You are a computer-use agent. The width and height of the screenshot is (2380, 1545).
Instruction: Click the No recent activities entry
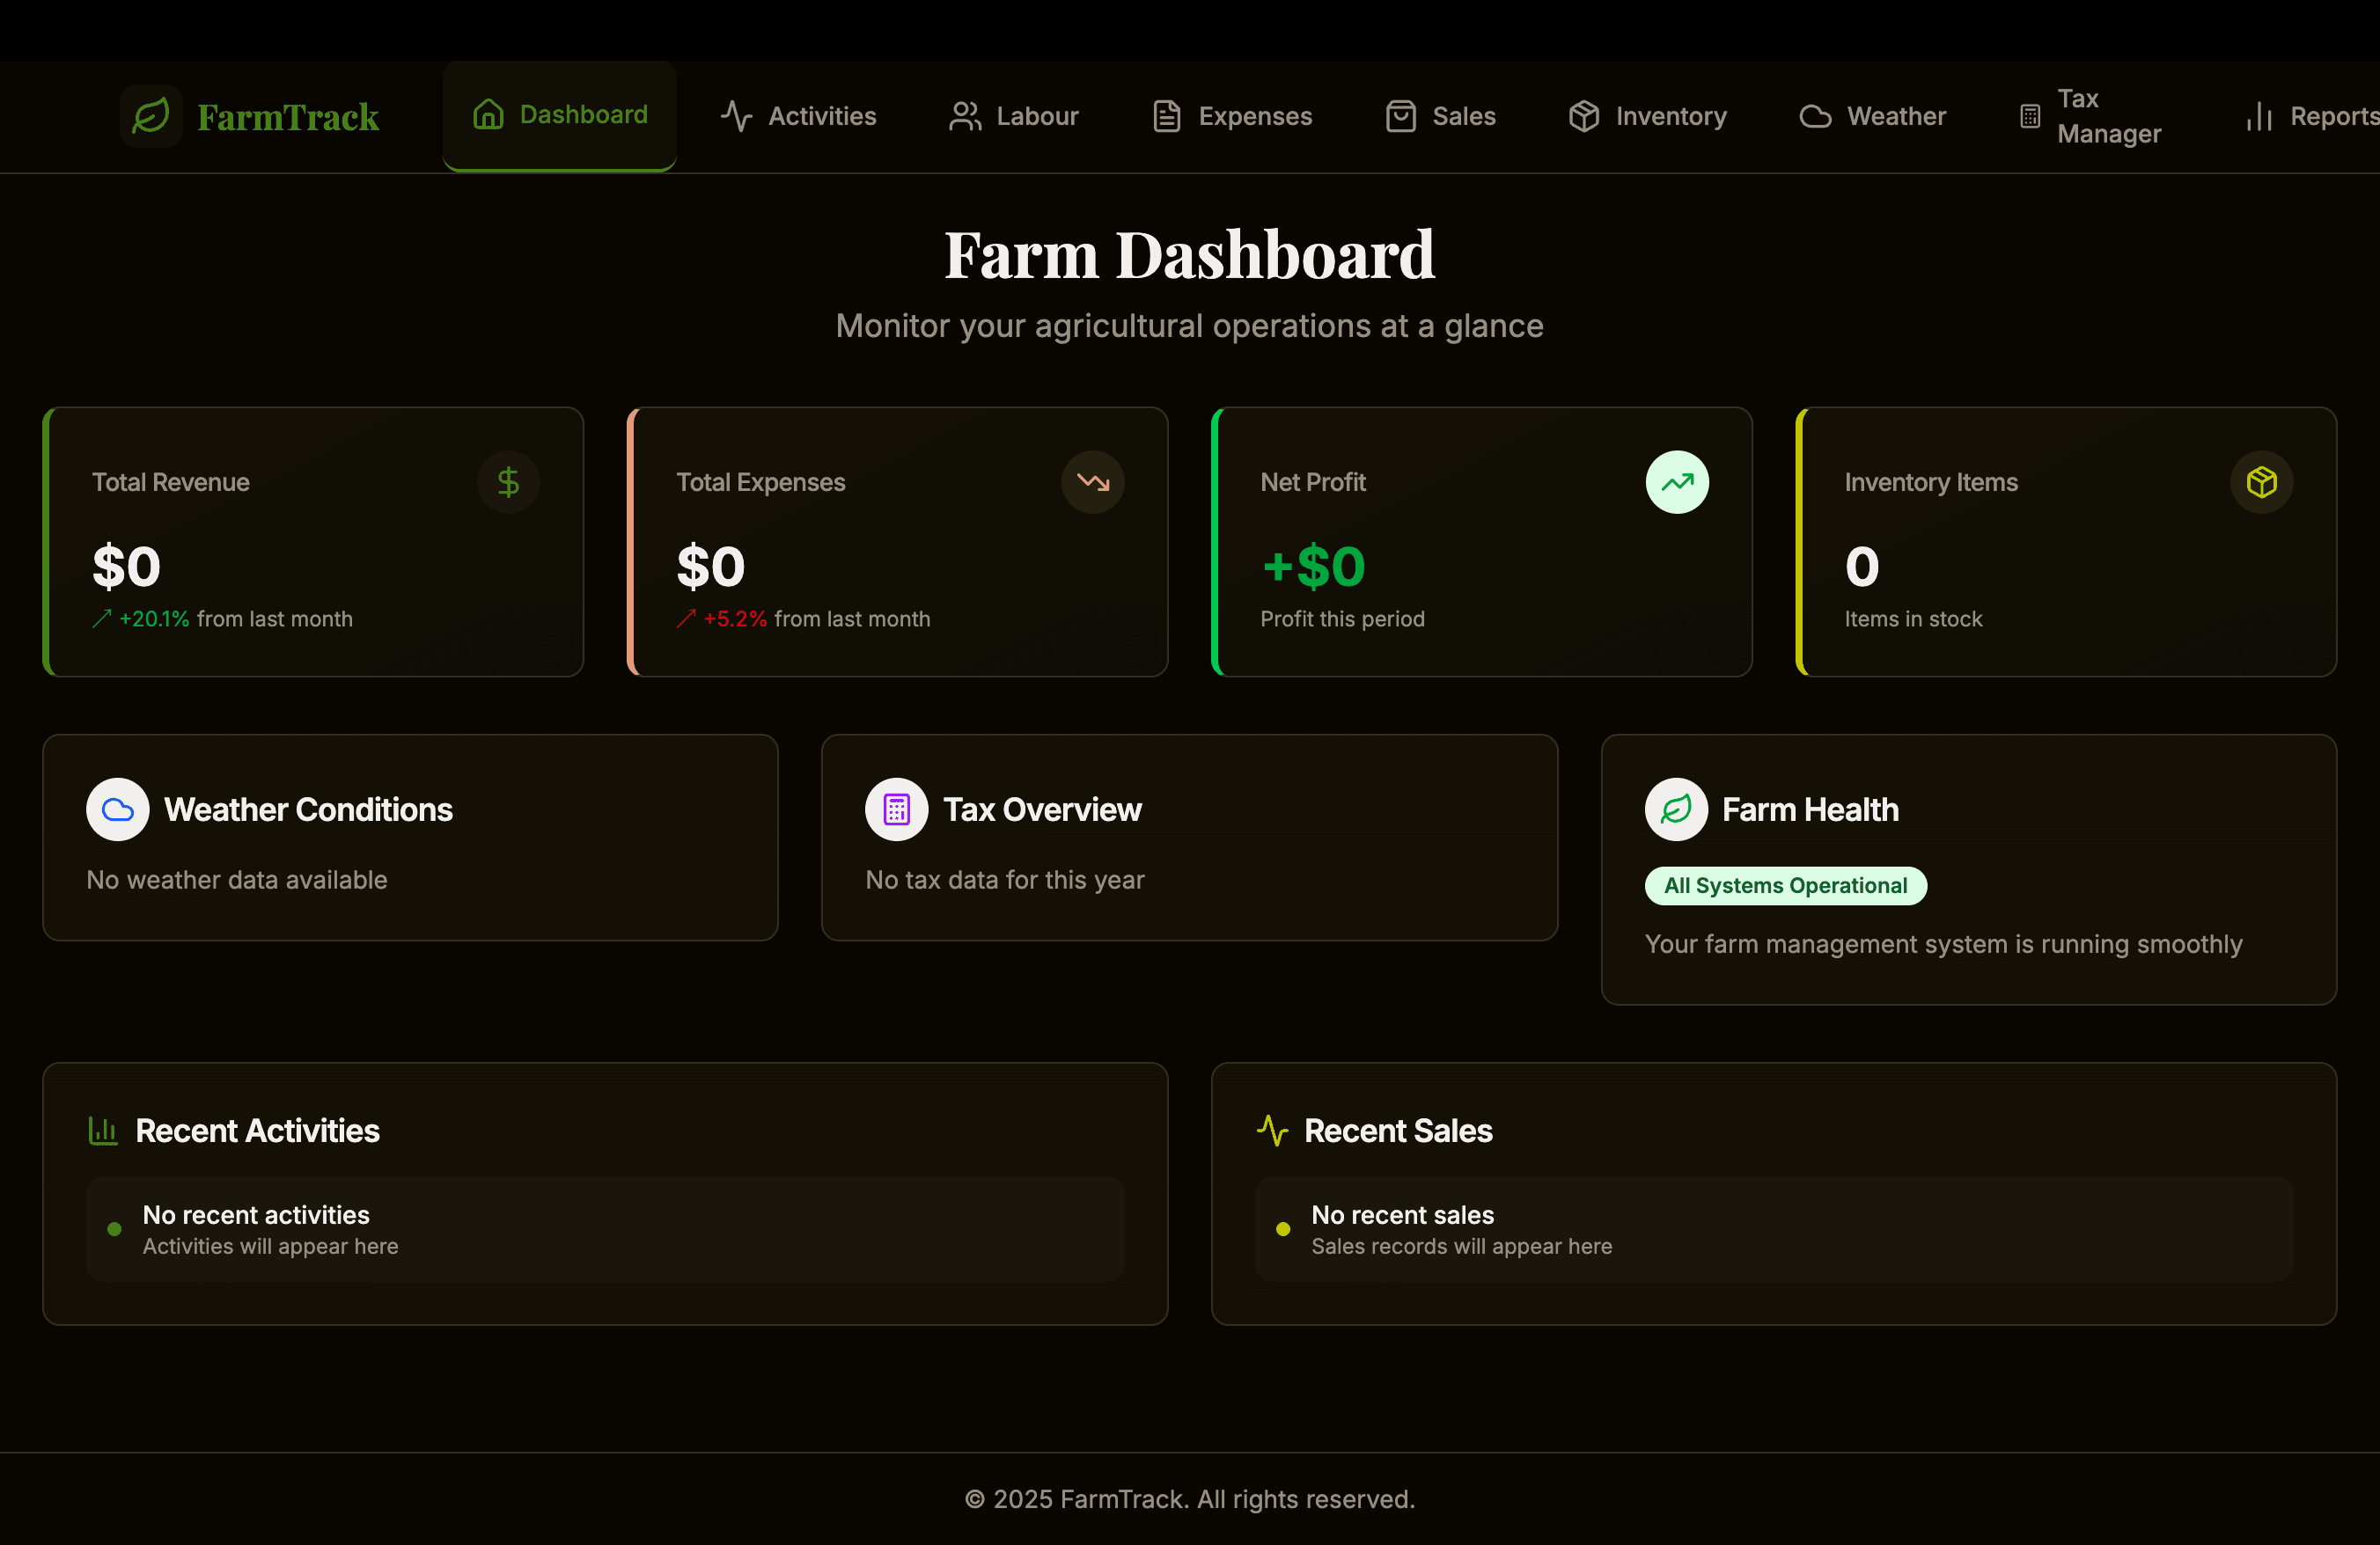pos(255,1214)
